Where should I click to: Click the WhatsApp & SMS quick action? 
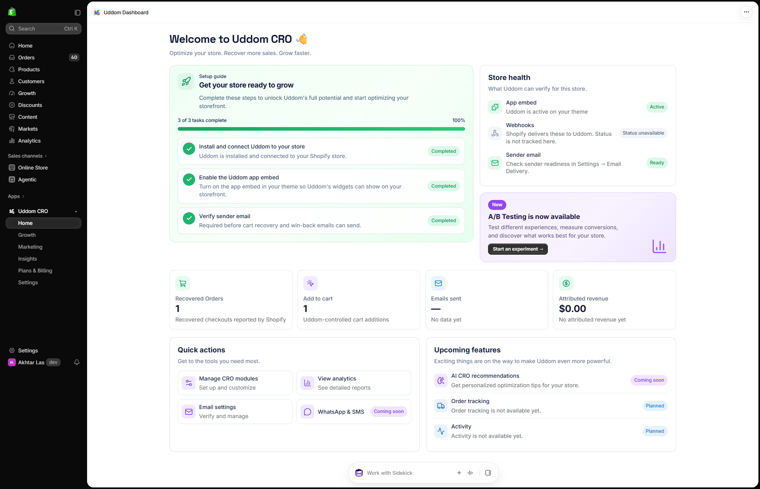click(354, 411)
